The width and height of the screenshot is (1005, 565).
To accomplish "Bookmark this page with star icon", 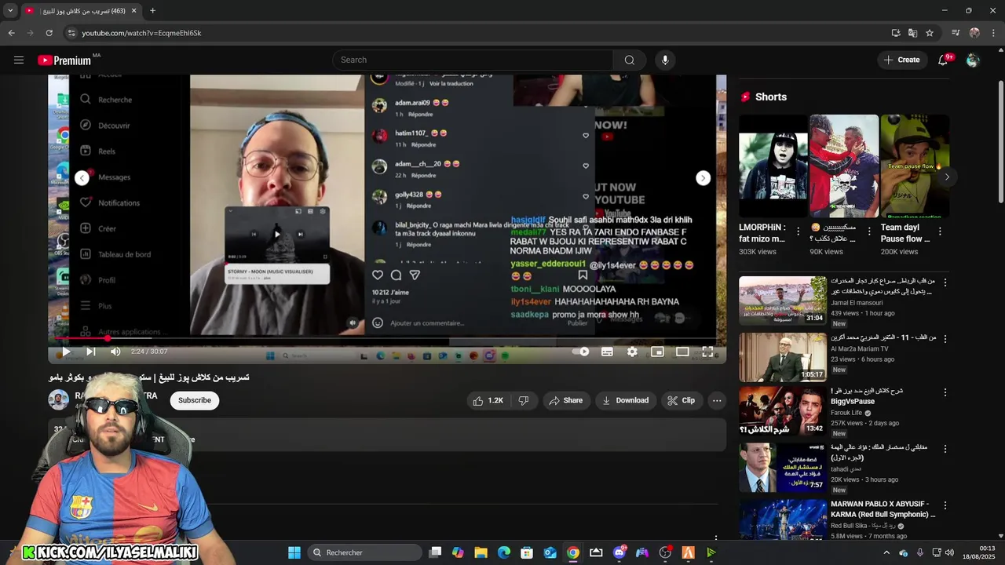I will pos(930,33).
